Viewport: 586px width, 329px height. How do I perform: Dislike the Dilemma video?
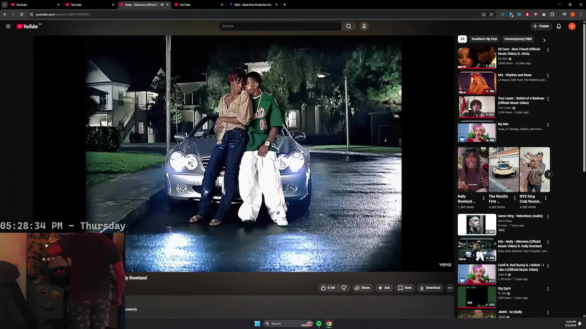point(344,288)
